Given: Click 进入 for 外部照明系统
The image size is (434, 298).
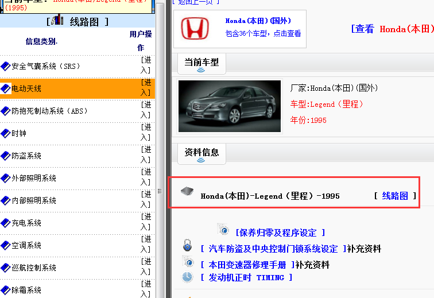Looking at the screenshot, I should 146,177.
